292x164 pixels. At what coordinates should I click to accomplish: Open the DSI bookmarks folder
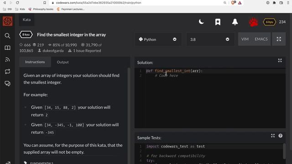point(7,9)
